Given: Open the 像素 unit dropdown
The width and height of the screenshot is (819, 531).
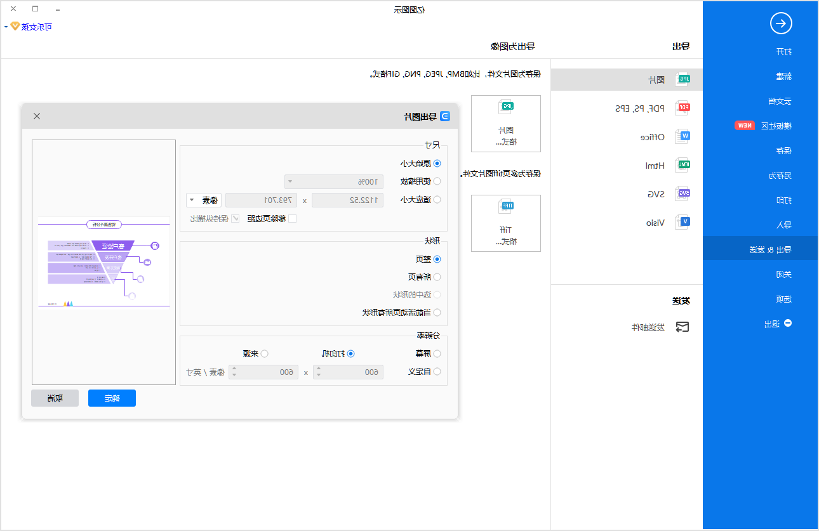Looking at the screenshot, I should 203,200.
